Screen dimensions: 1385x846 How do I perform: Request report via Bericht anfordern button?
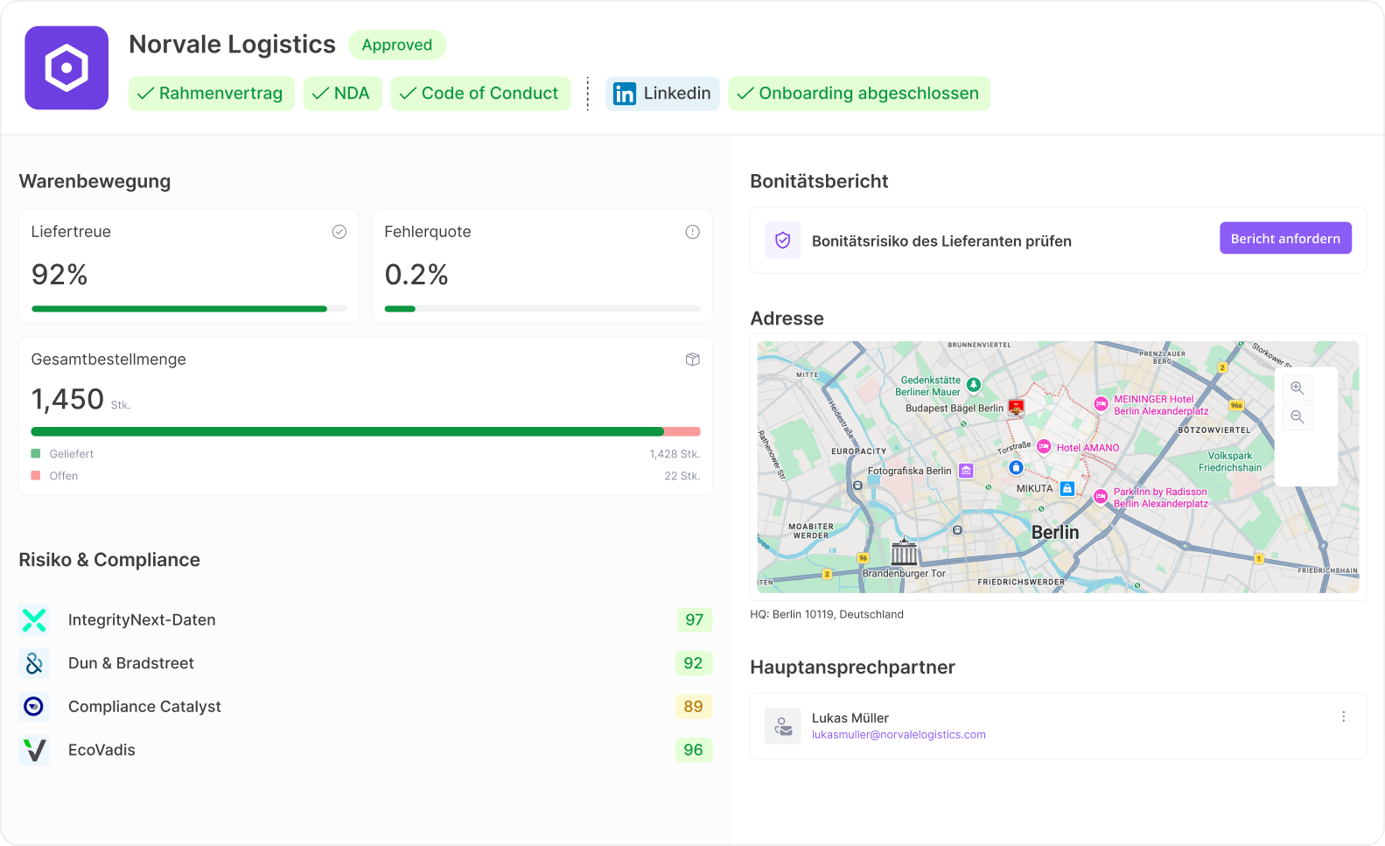tap(1285, 238)
